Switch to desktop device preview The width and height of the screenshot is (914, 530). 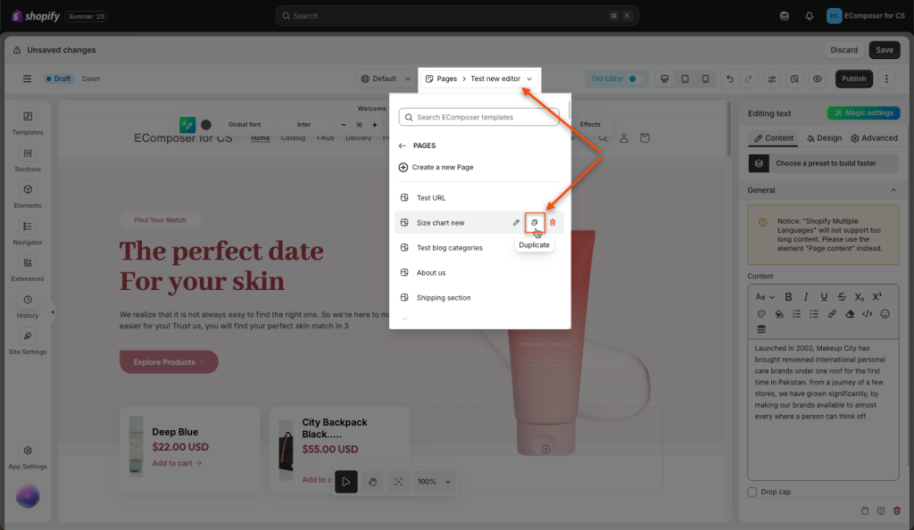(664, 79)
